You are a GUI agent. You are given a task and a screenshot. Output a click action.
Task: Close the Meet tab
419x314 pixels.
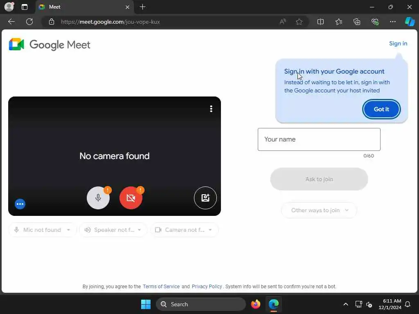(128, 7)
